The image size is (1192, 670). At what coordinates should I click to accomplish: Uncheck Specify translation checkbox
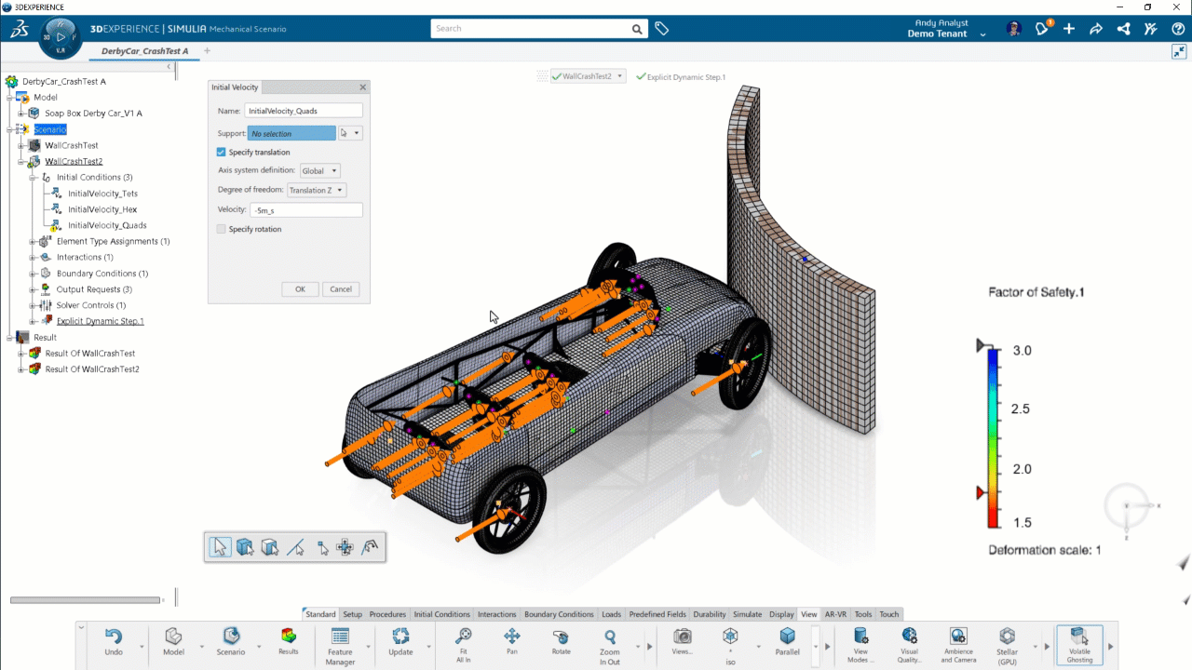[x=222, y=153]
